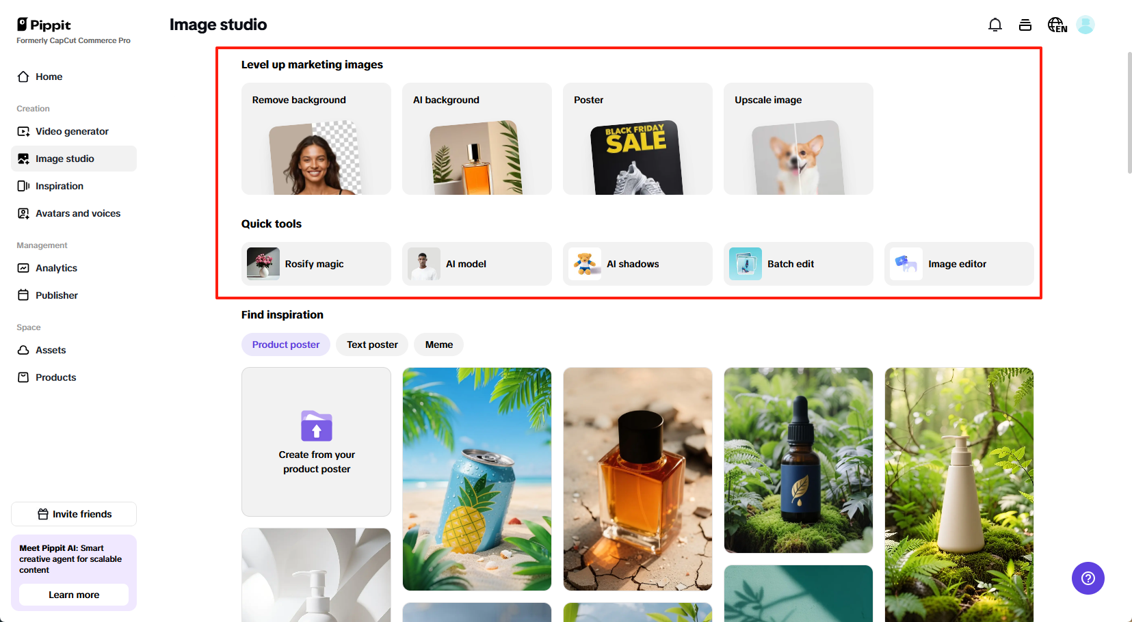Select the Product poster tab
1132x622 pixels.
286,344
